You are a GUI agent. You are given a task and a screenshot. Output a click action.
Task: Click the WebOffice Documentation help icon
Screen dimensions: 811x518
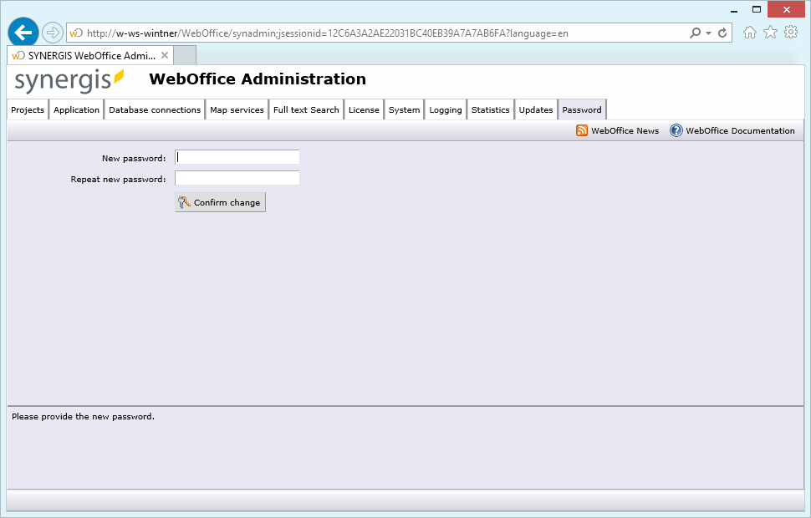click(x=676, y=130)
